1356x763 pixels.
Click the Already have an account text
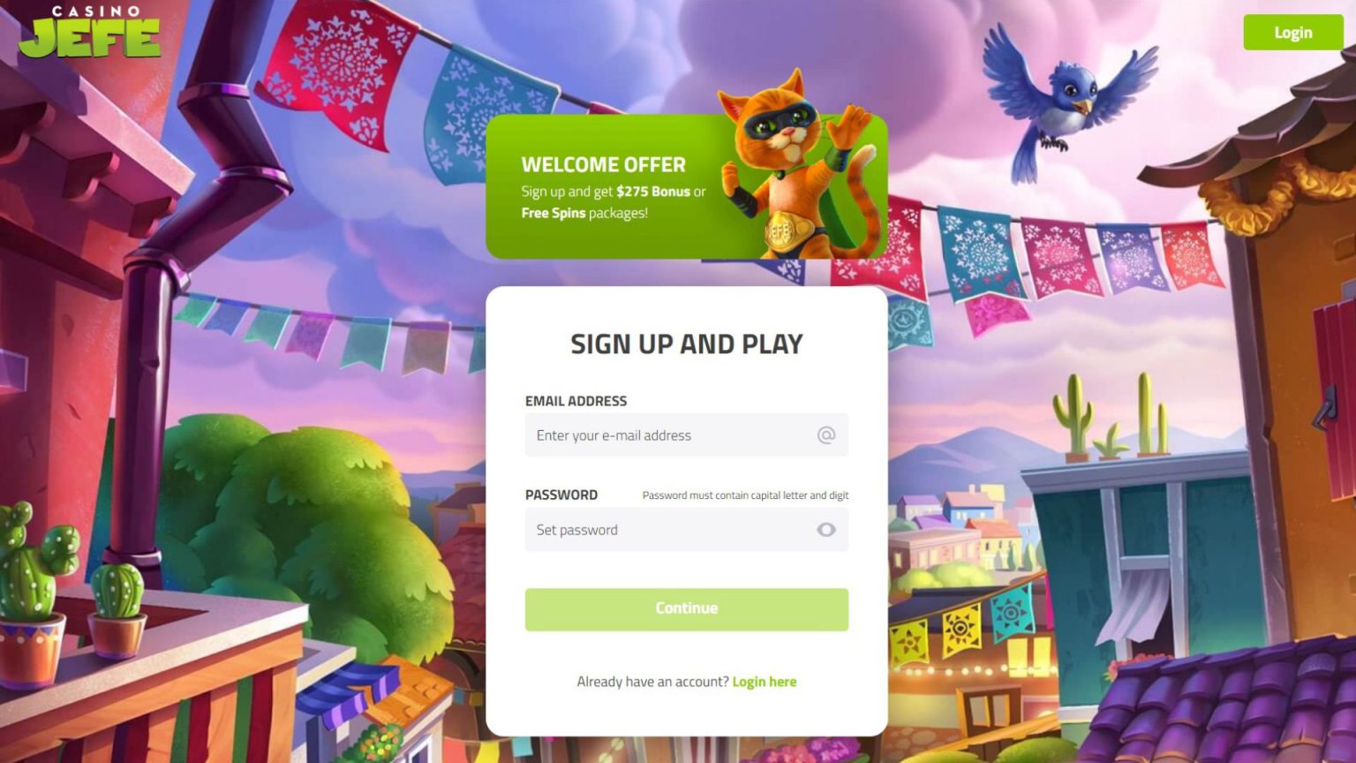[652, 682]
